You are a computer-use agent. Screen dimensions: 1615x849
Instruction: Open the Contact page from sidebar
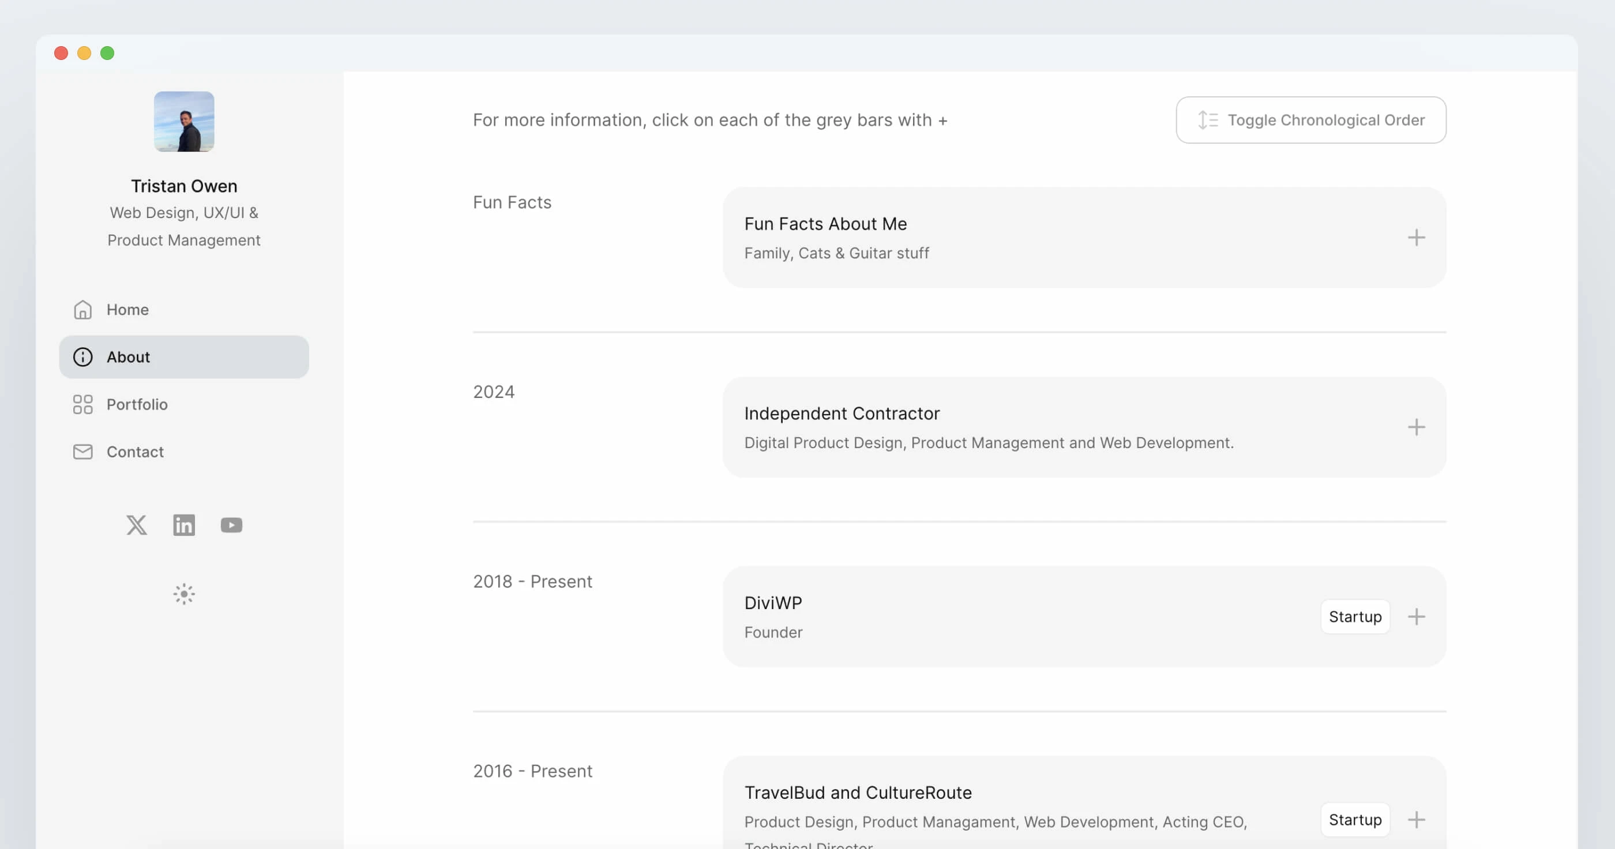coord(135,452)
